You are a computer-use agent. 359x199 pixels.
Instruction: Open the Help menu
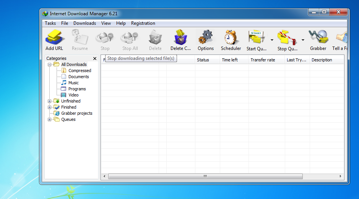121,23
